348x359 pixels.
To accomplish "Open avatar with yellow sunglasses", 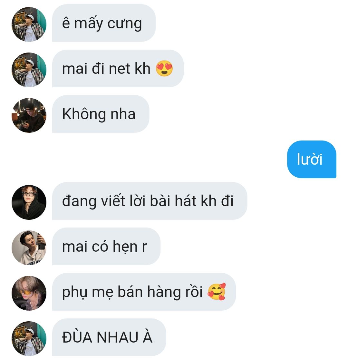I will [29, 293].
